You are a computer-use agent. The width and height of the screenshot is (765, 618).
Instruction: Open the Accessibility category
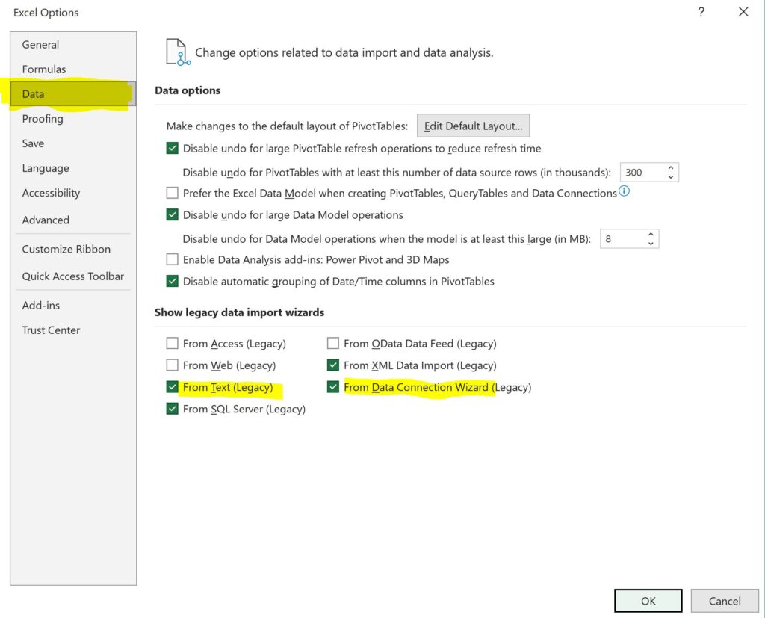72,193
